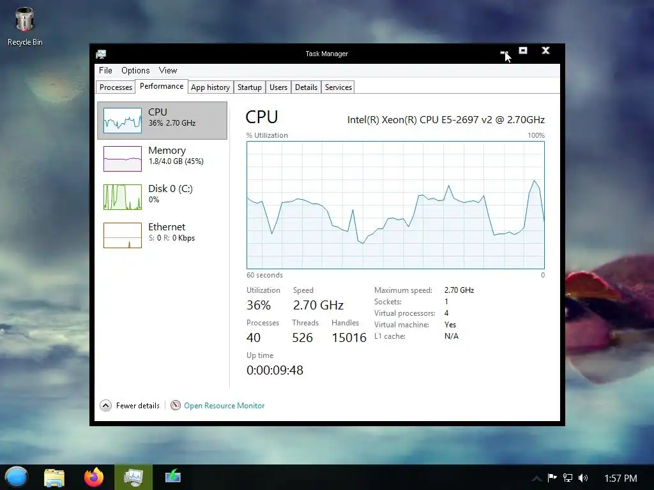Open the File menu

(x=105, y=70)
